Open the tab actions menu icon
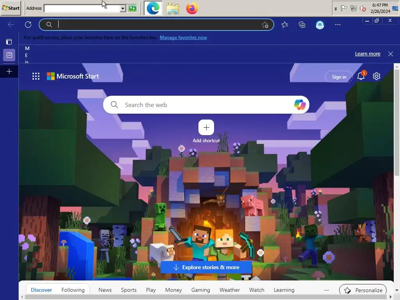400x300 pixels. click(9, 41)
